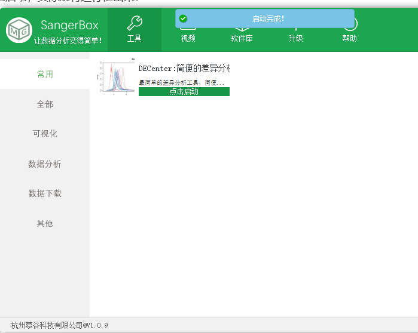Image resolution: width=418 pixels, height=333 pixels.
Task: Open the 工具 wrench tool tab
Action: click(x=135, y=29)
